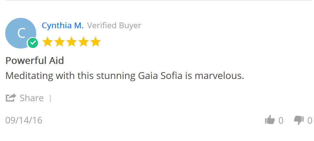Click the second gold star
The width and height of the screenshot is (314, 141).
[x=60, y=42]
